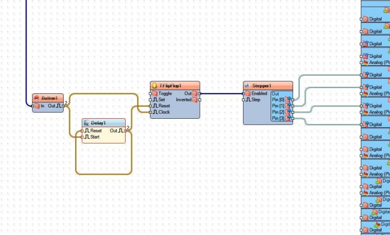The height and width of the screenshot is (235, 390).
Task: Select the Stepper1 component title
Action: pyautogui.click(x=261, y=85)
